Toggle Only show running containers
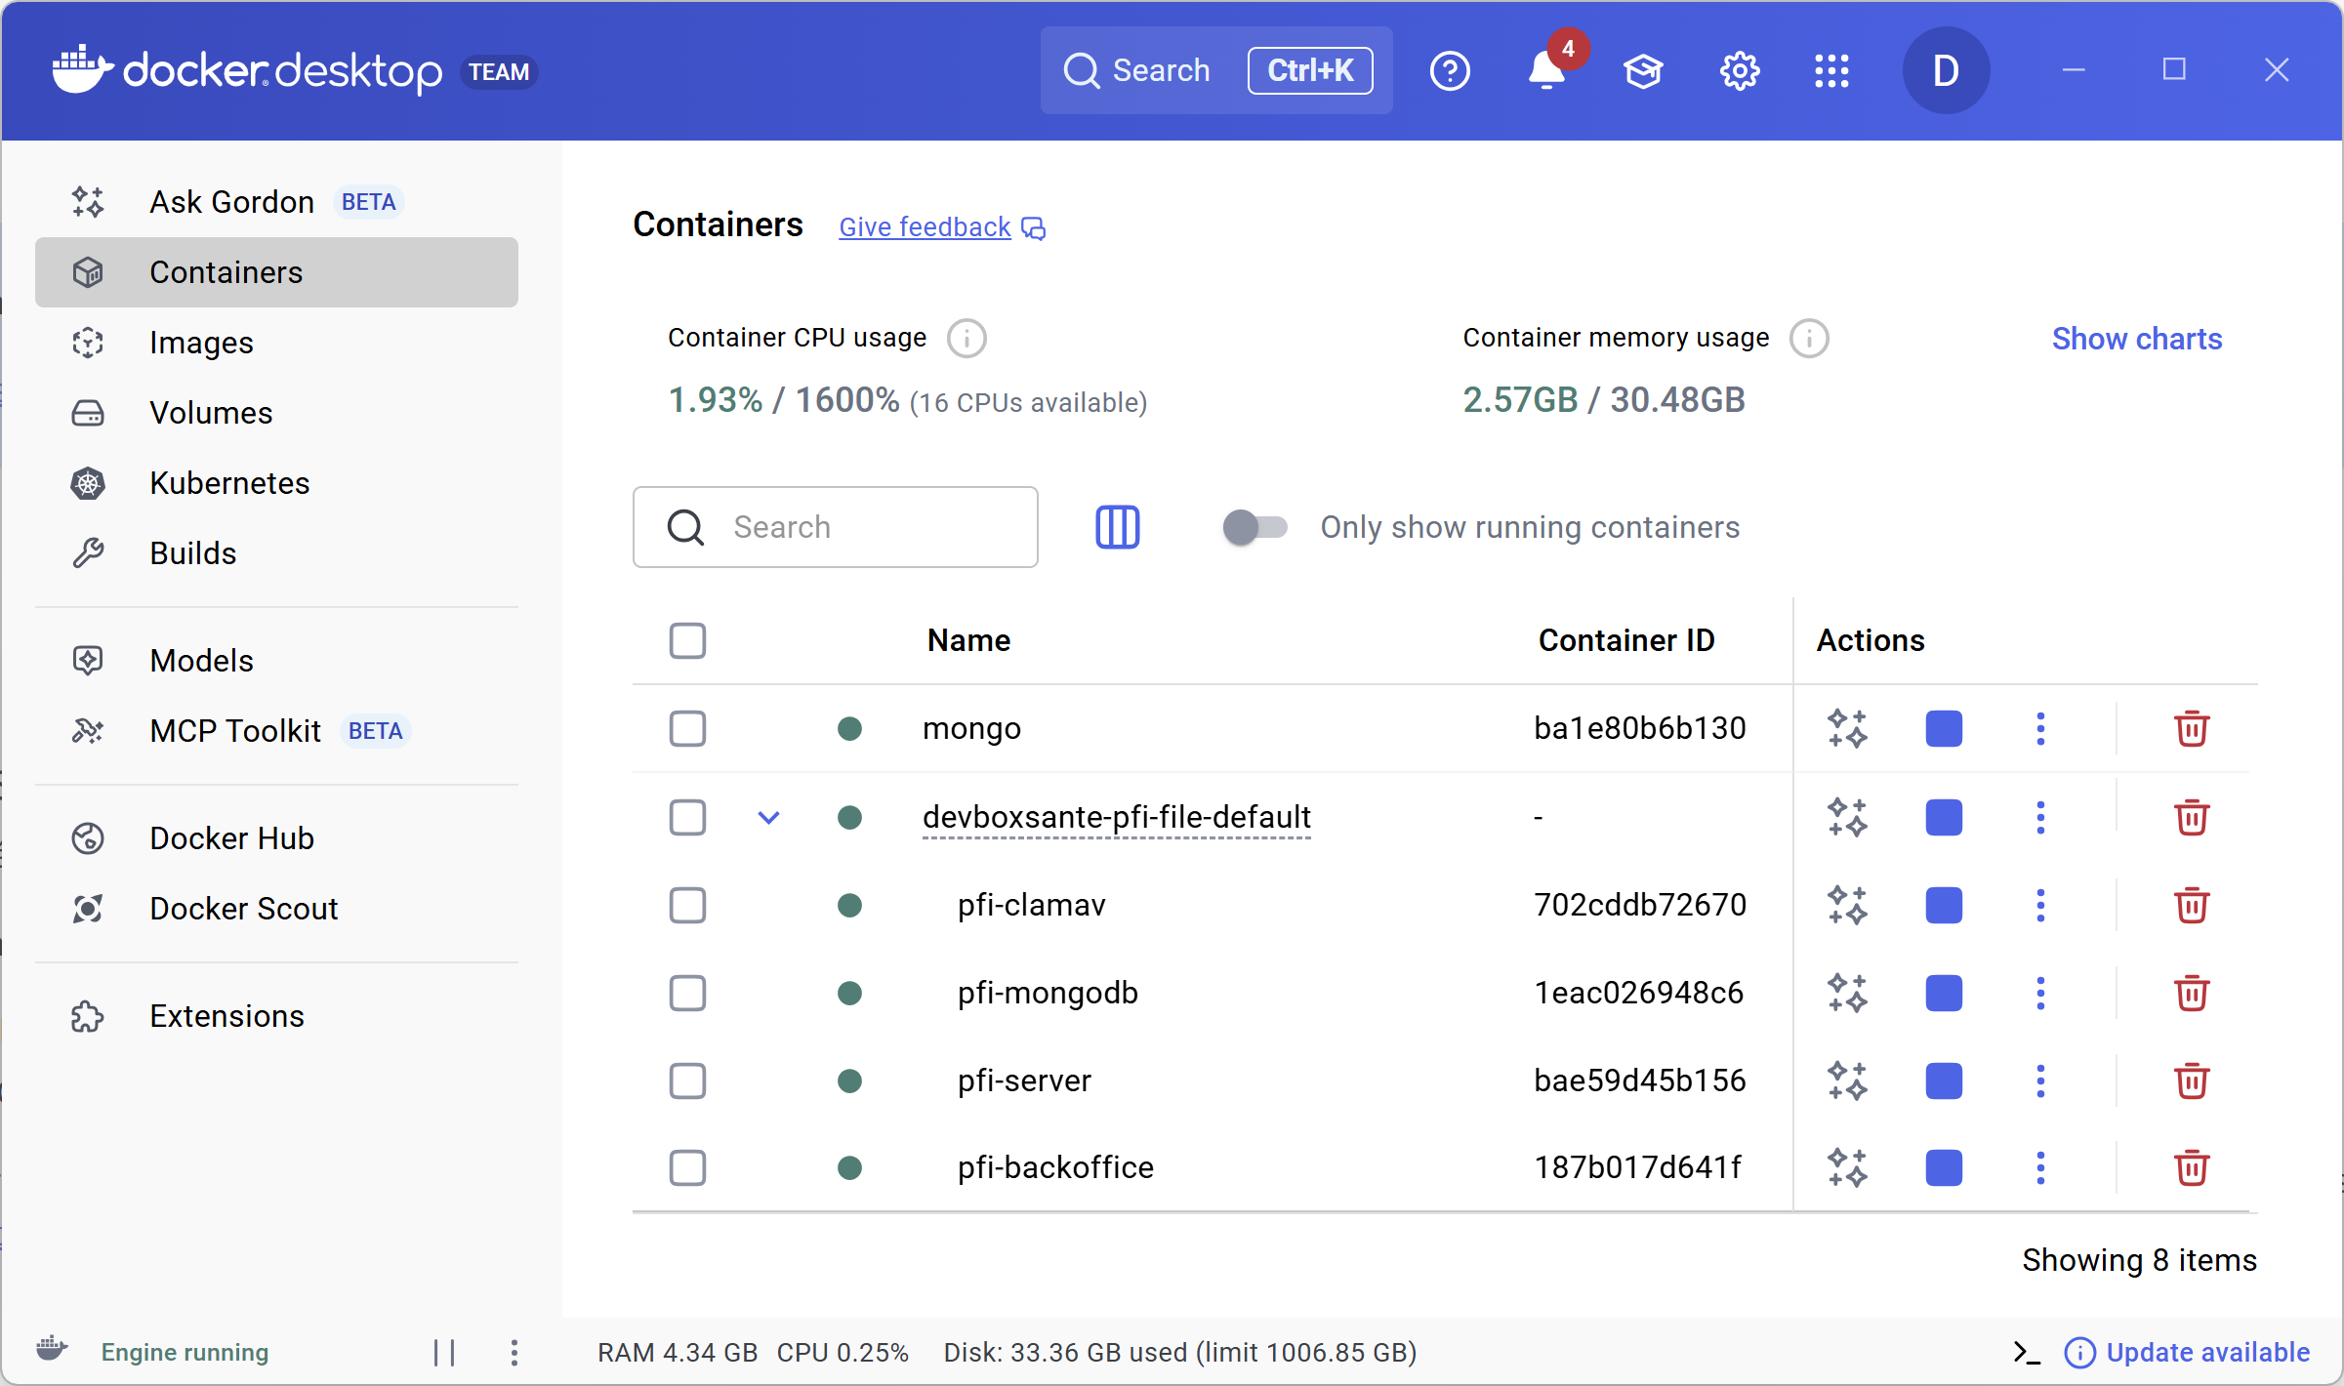The width and height of the screenshot is (2344, 1386). click(x=1254, y=527)
